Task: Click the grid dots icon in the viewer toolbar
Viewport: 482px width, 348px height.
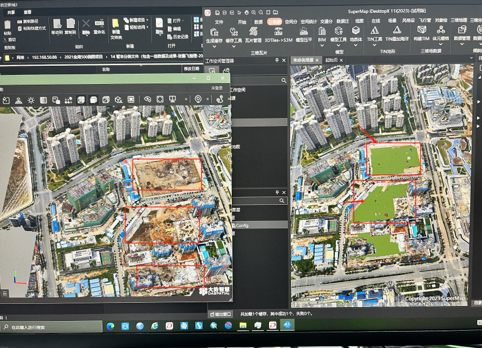Action: click(x=131, y=99)
